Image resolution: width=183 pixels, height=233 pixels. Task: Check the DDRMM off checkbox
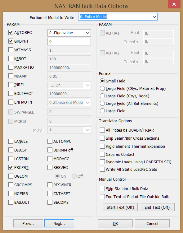(x=50, y=150)
